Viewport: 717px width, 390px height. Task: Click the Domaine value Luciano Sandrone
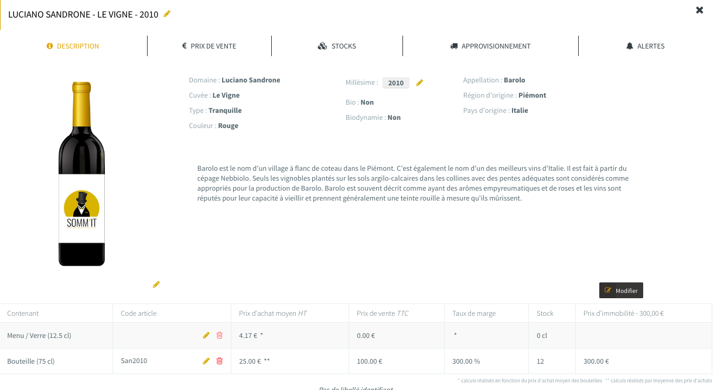pyautogui.click(x=251, y=80)
